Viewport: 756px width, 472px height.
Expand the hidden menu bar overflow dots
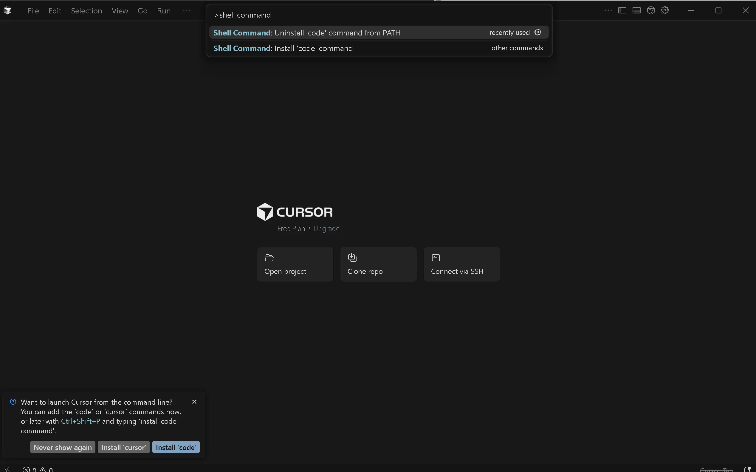(187, 11)
